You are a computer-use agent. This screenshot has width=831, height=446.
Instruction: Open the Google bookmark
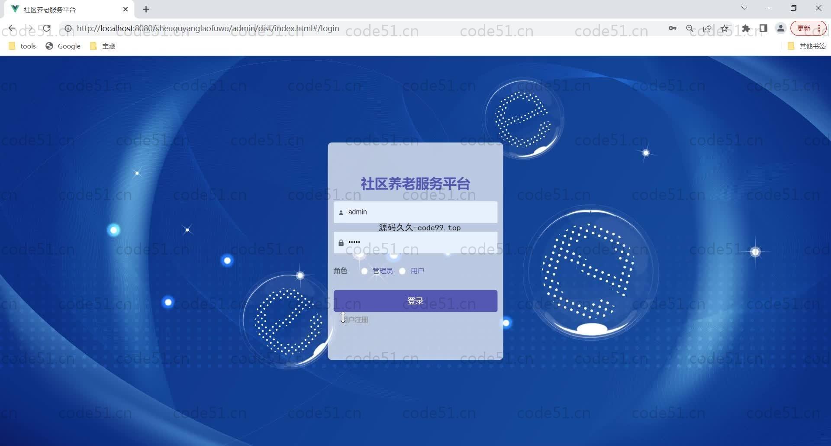[x=63, y=46]
